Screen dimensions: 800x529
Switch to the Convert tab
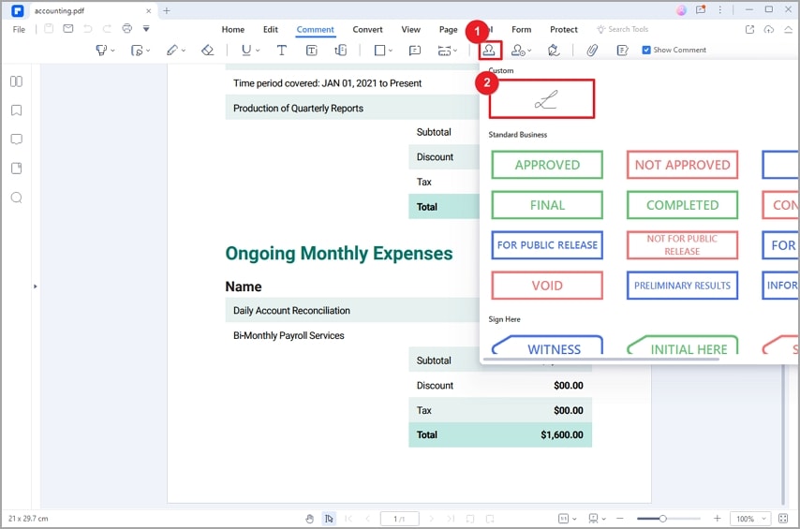click(x=367, y=30)
